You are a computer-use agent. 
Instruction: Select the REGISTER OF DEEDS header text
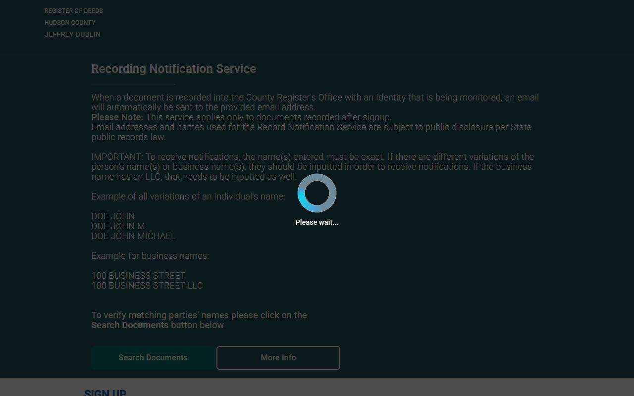[x=74, y=10]
